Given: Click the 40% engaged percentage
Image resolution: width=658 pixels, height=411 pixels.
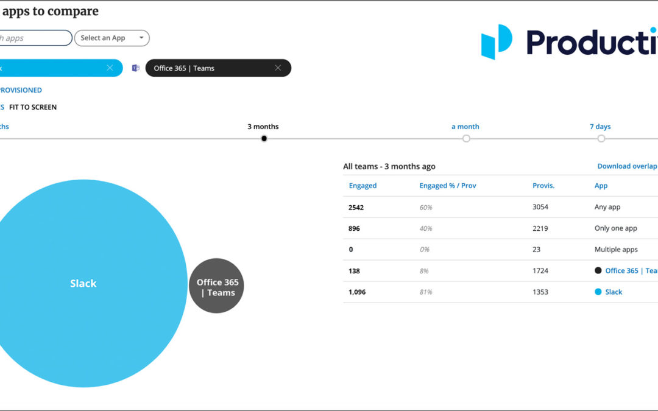Looking at the screenshot, I should tap(425, 228).
